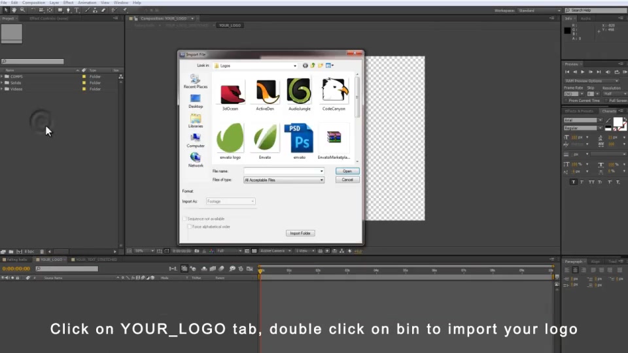Click the Cancel button
This screenshot has height=353, width=628.
(347, 180)
